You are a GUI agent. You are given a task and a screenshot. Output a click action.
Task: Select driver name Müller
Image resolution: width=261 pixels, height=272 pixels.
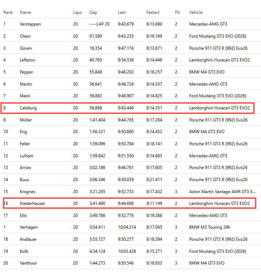(26, 120)
